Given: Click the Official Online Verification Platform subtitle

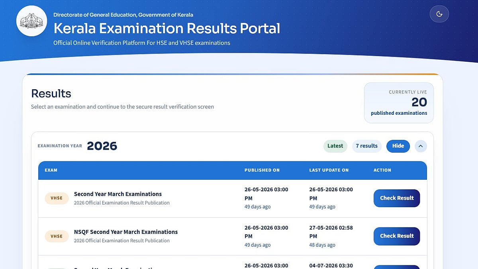Looking at the screenshot, I should coord(142,43).
